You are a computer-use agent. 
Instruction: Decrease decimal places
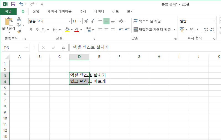[212, 29]
